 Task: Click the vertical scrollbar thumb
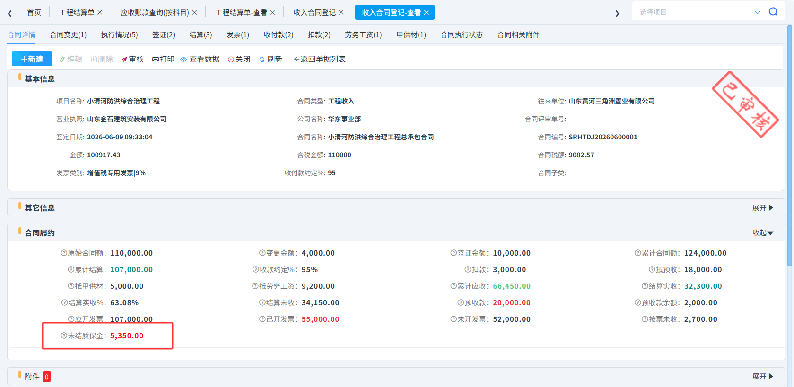point(790,146)
